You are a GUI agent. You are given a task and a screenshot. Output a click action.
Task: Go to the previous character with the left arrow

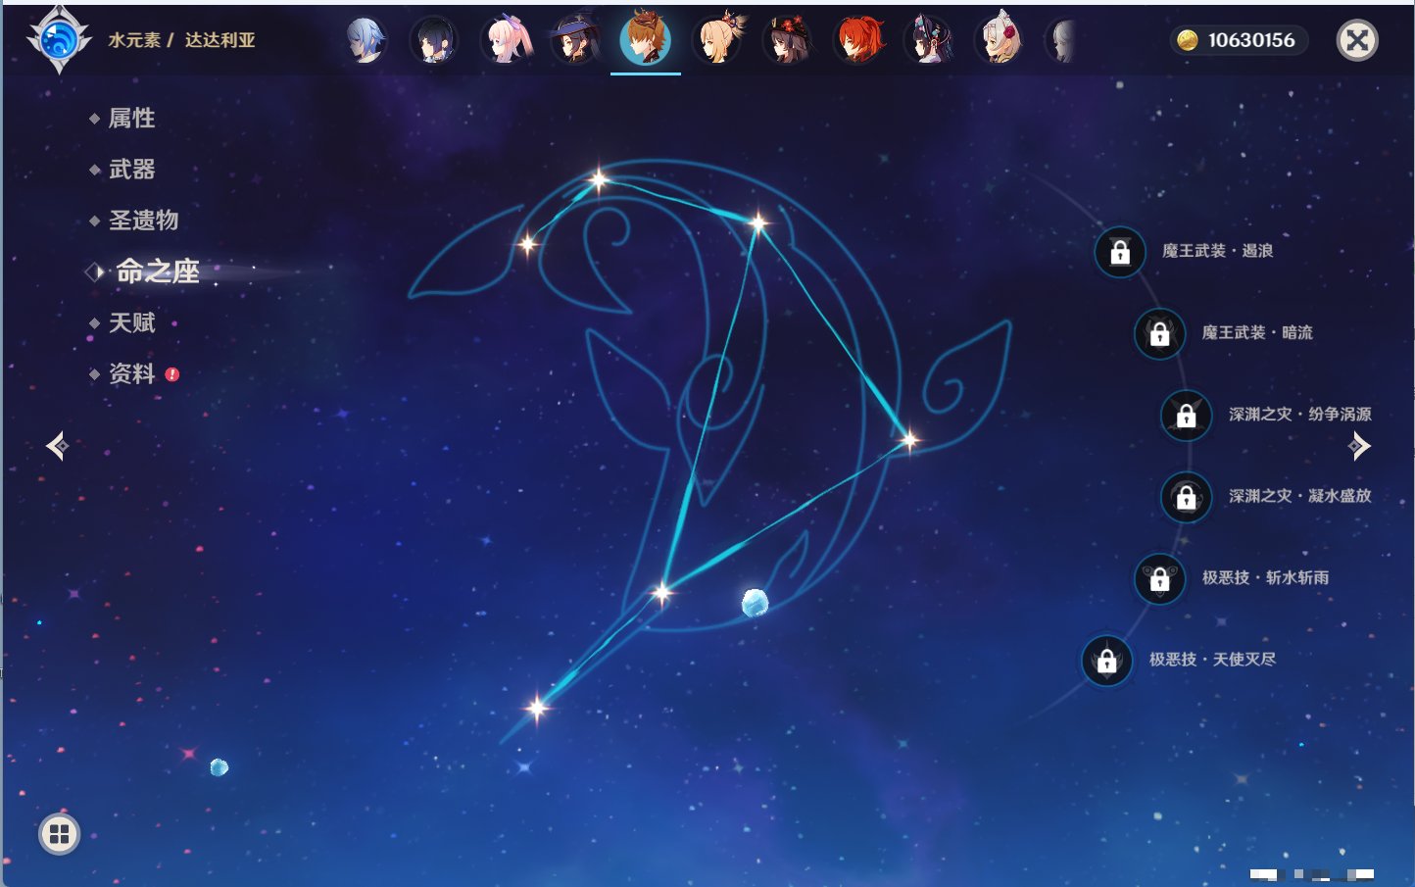[x=57, y=446]
